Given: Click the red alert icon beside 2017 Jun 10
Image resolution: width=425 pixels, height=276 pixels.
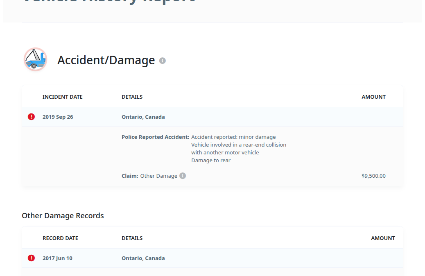Looking at the screenshot, I should pos(31,258).
